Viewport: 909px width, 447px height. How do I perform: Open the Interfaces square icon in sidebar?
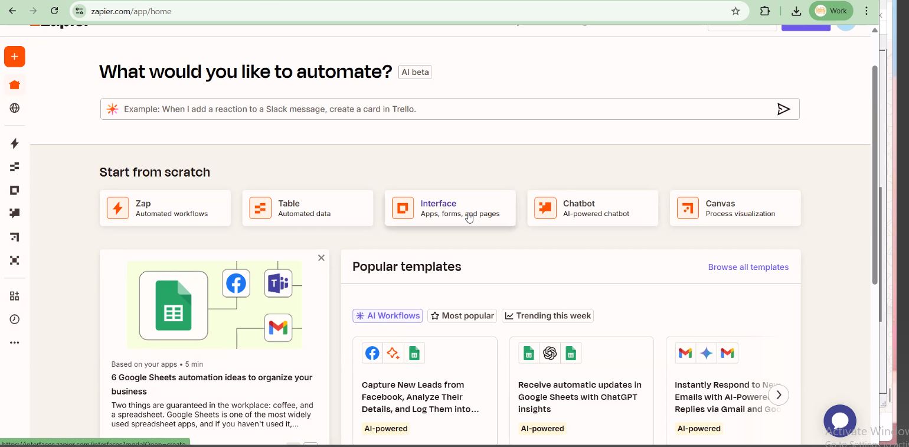click(15, 190)
